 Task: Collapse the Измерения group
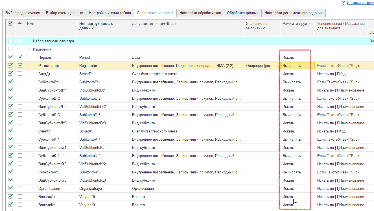(x=29, y=49)
